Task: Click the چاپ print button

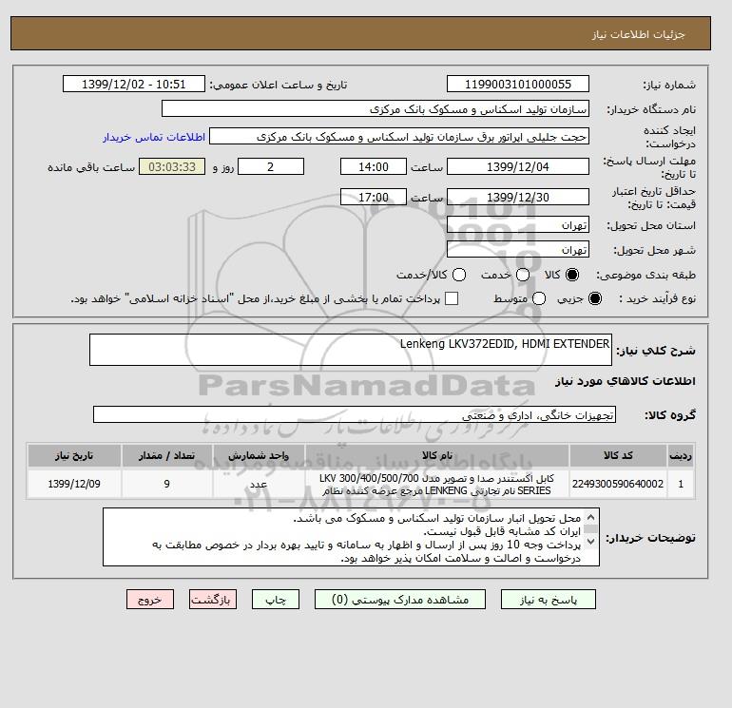Action: pyautogui.click(x=276, y=600)
